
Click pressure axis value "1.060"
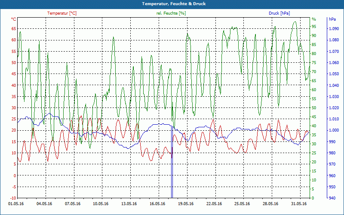pyautogui.click(x=334, y=62)
